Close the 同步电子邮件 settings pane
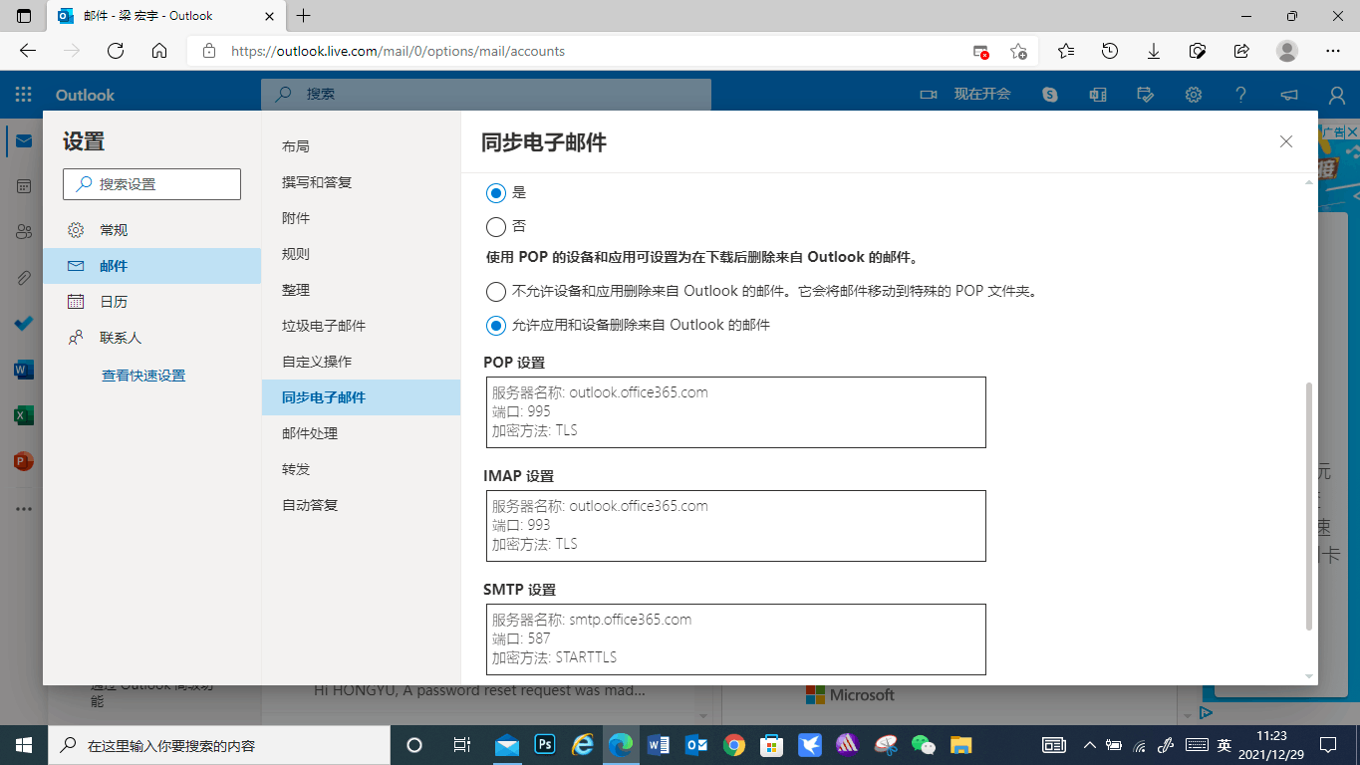Image resolution: width=1360 pixels, height=765 pixels. pos(1285,141)
